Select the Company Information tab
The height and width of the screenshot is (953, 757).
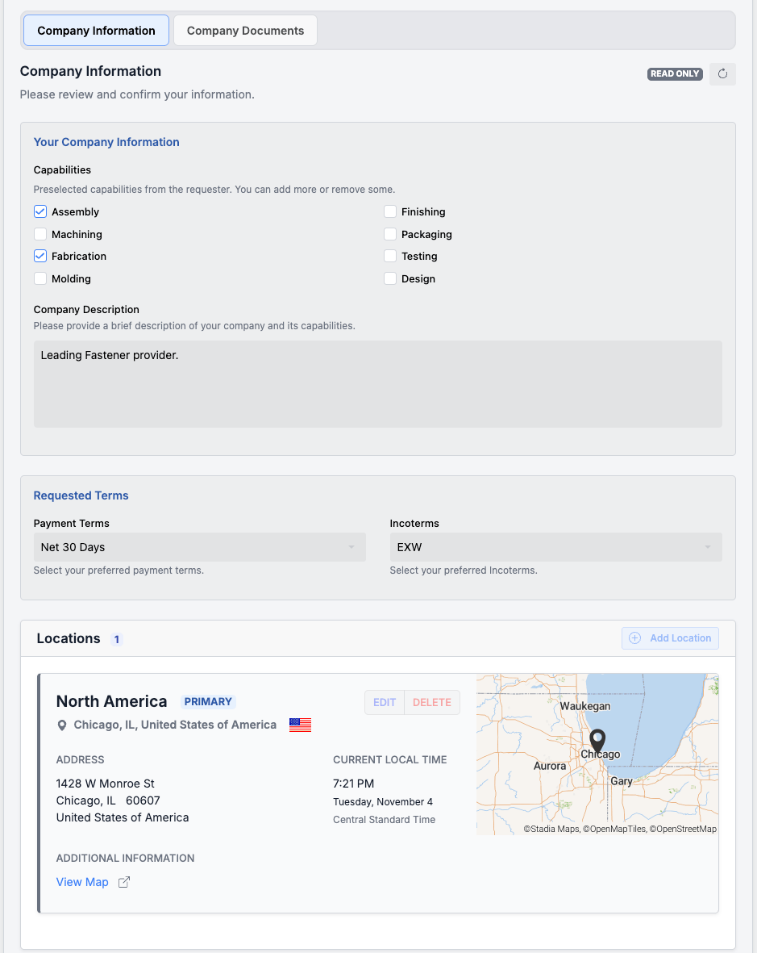tap(95, 30)
